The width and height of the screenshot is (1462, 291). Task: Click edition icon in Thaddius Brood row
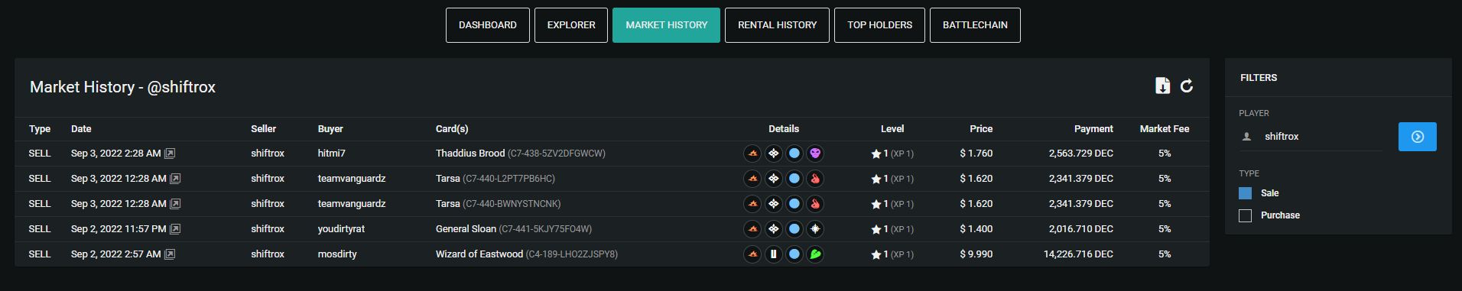[774, 154]
